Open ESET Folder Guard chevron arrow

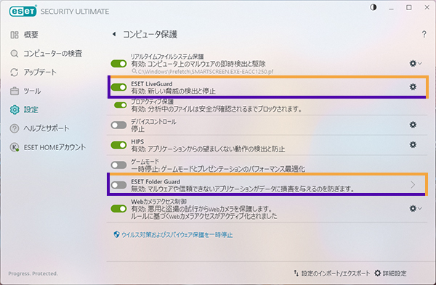click(x=413, y=184)
